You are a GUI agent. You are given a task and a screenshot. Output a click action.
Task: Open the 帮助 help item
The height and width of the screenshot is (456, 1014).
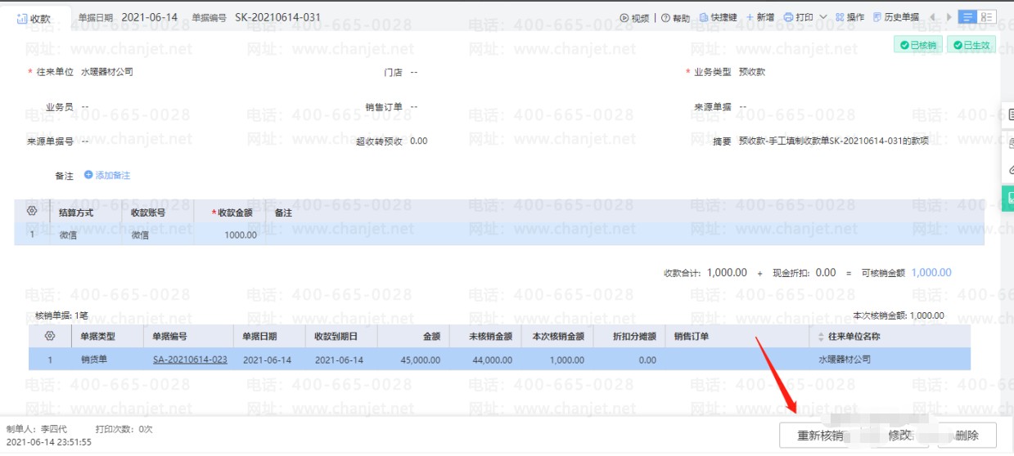(675, 17)
